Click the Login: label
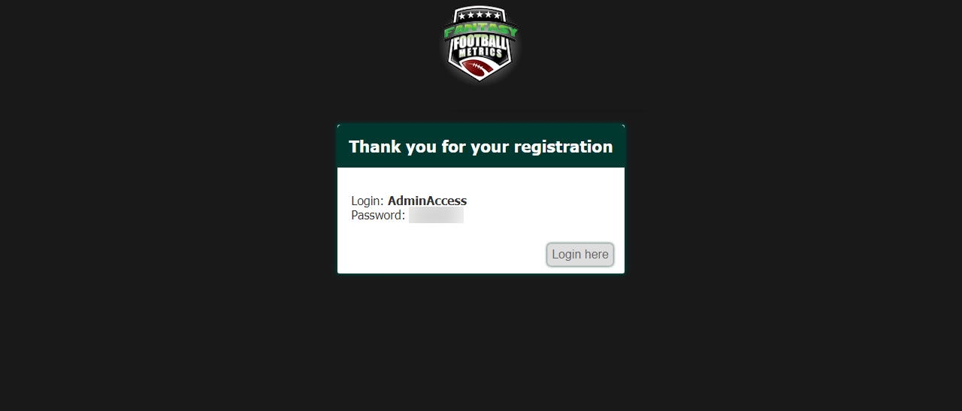The image size is (962, 411). [368, 201]
